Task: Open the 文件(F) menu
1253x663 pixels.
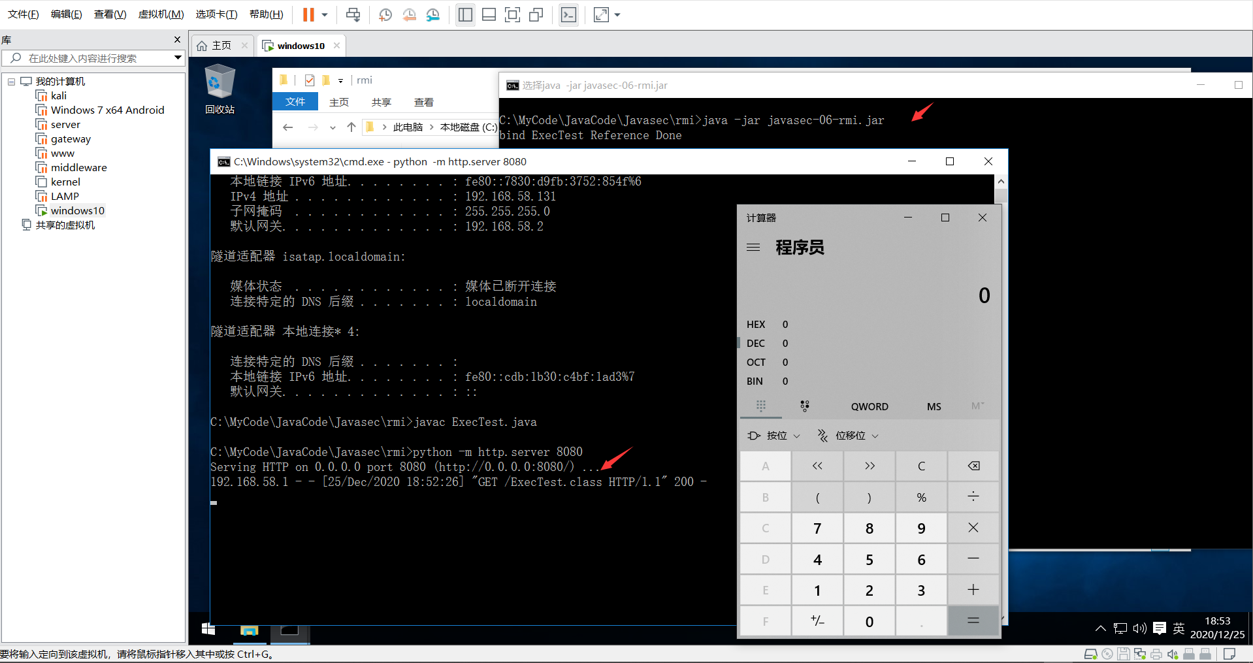Action: [x=24, y=14]
